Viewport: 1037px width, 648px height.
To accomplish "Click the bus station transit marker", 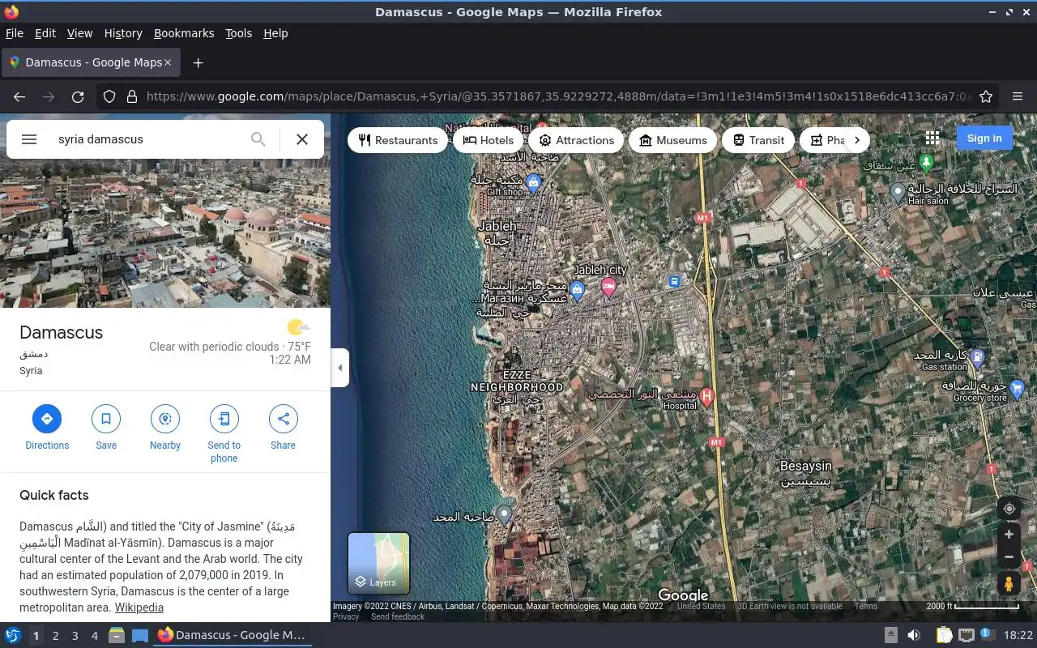I will [674, 281].
